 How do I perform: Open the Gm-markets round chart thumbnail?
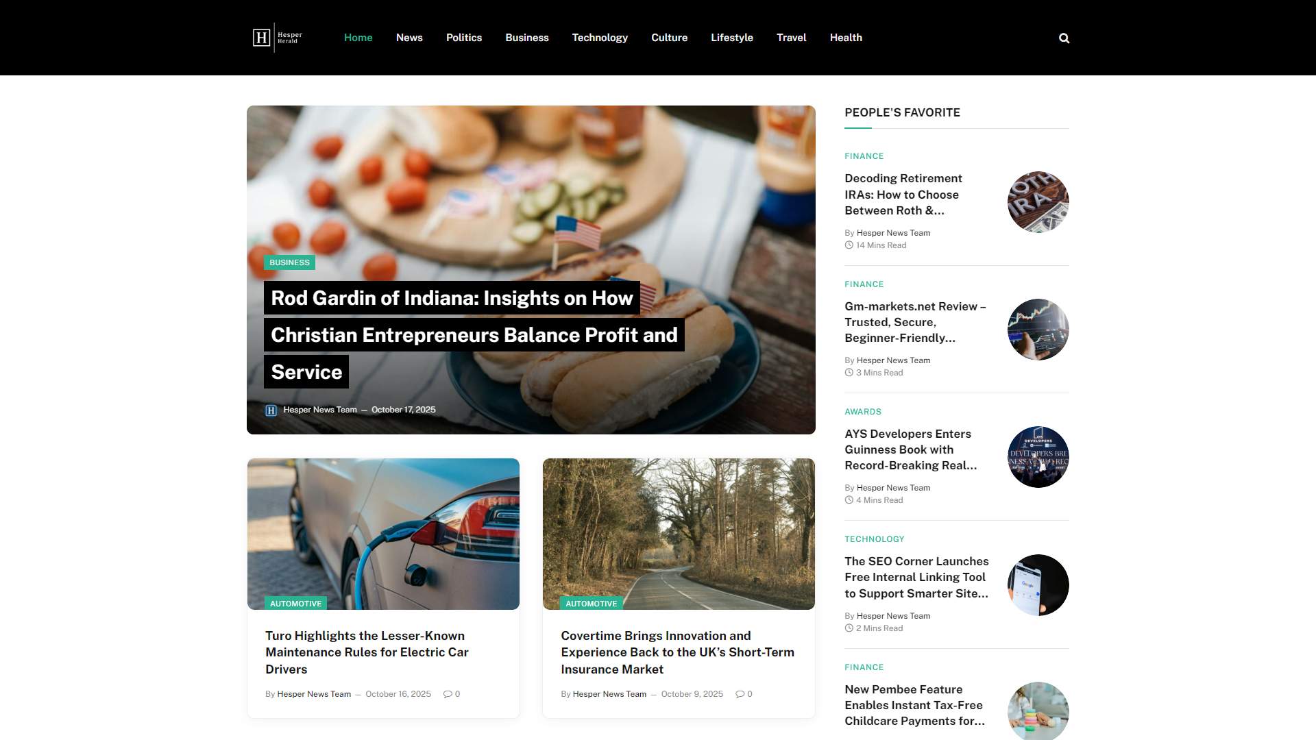click(x=1038, y=330)
